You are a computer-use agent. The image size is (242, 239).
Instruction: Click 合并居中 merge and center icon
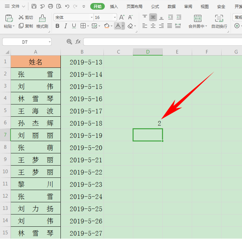[198, 19]
